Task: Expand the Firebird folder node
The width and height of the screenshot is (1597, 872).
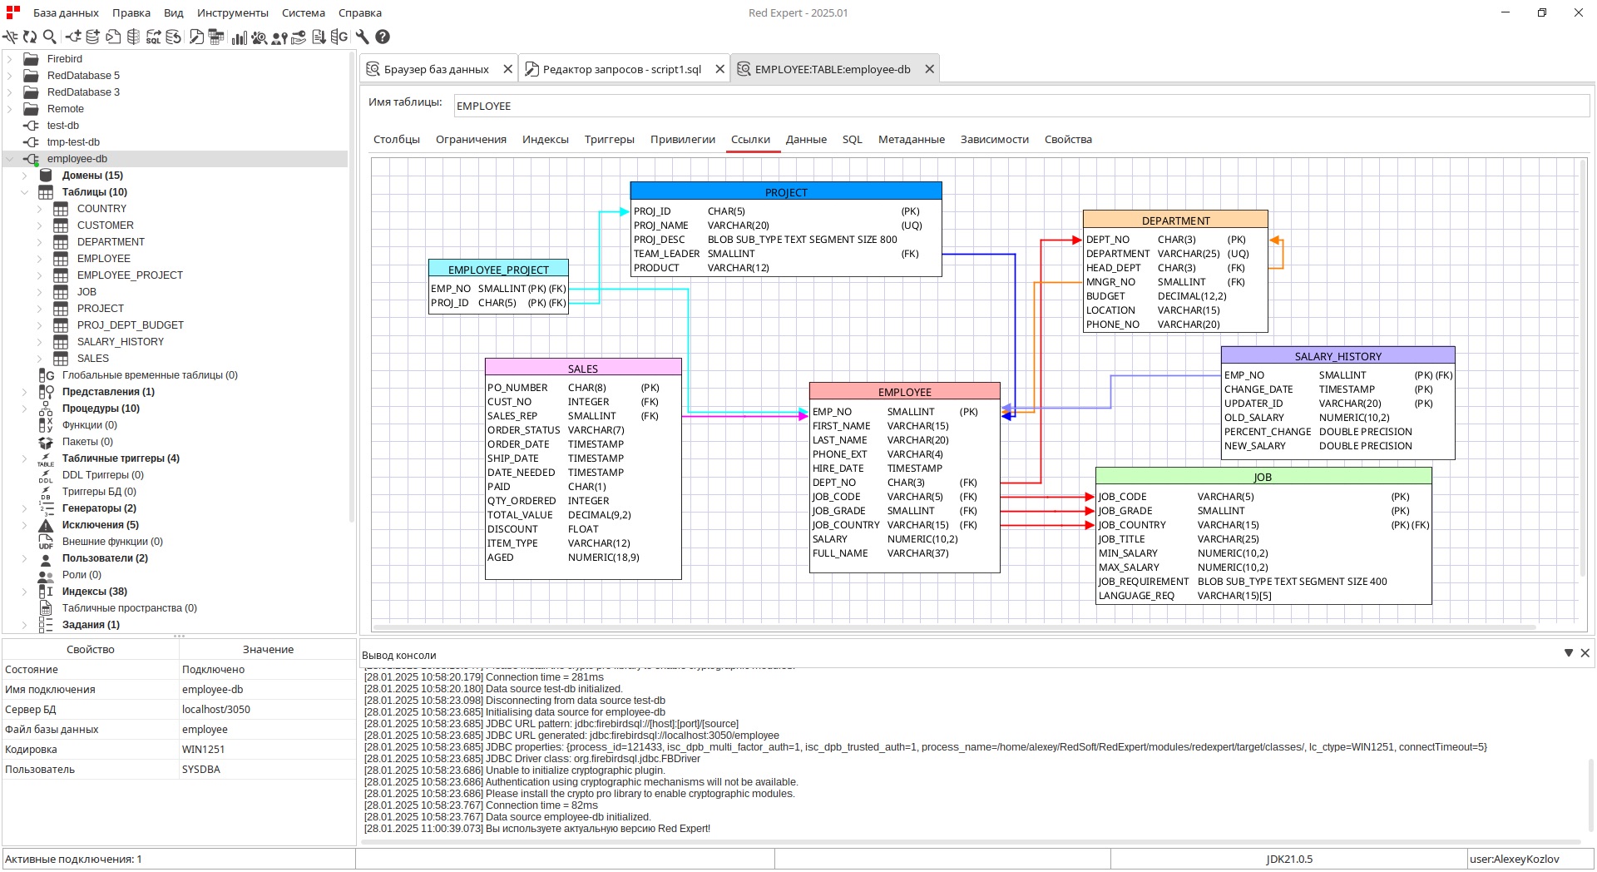Action: point(10,59)
